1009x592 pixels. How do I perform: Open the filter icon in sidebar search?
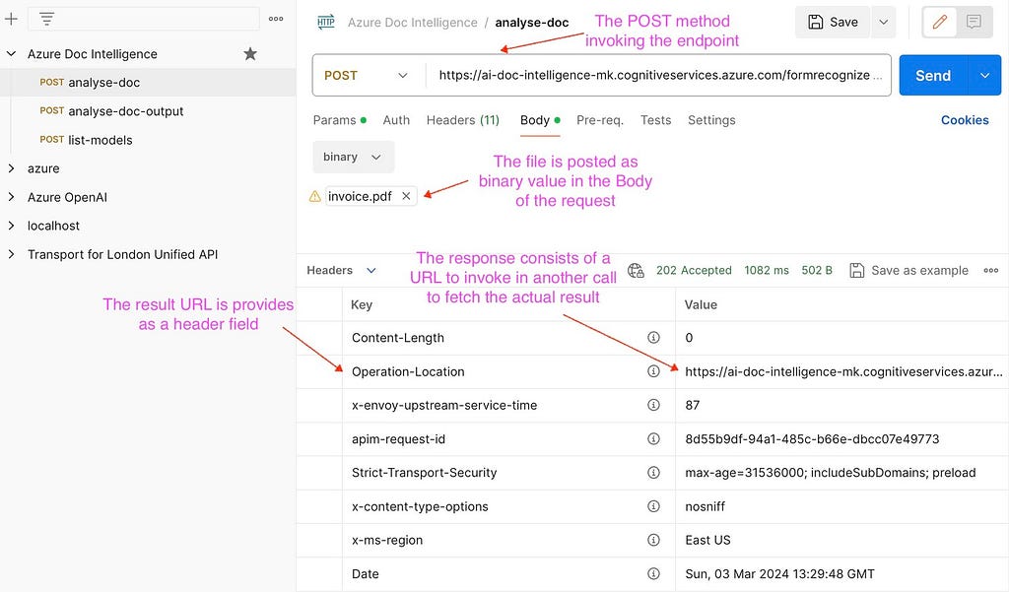(x=46, y=19)
